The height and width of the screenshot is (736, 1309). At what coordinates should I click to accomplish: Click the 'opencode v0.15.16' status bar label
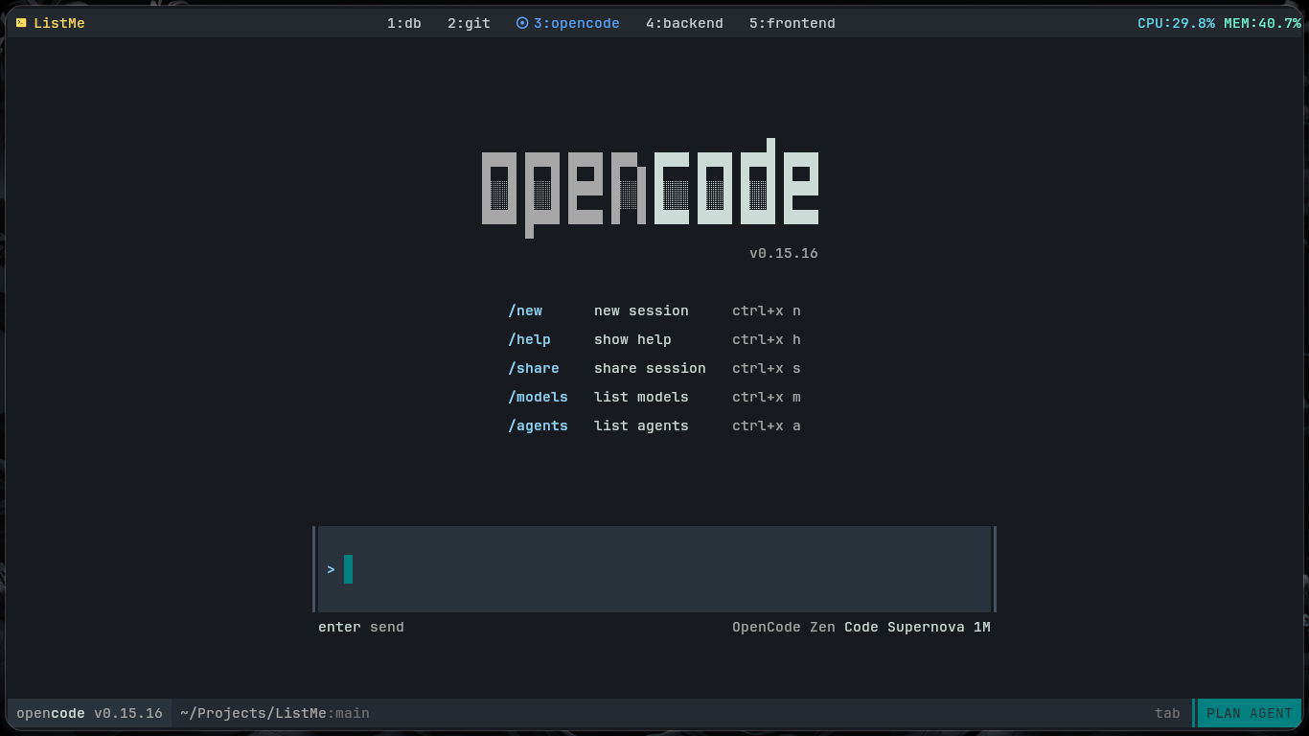89,714
